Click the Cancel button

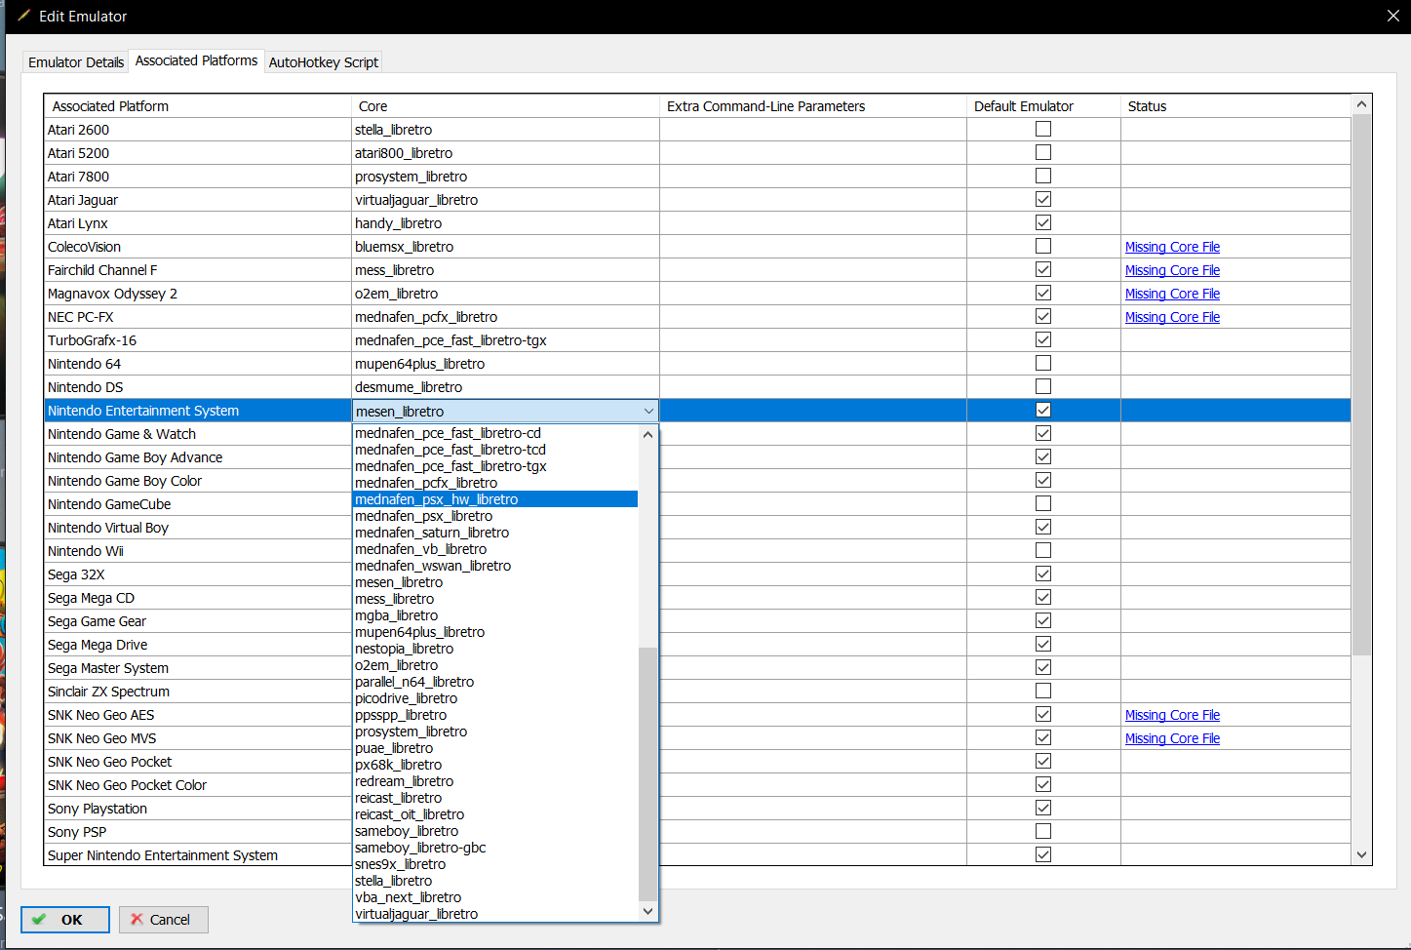164,920
